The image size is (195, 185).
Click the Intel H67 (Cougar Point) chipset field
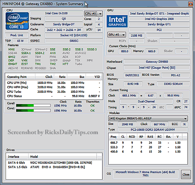click(157, 68)
